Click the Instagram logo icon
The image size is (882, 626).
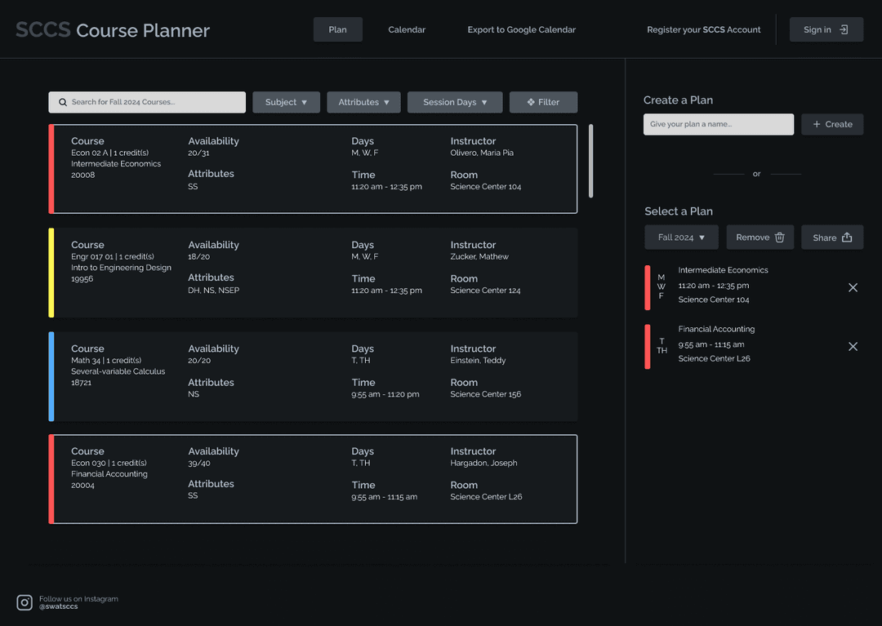24,603
